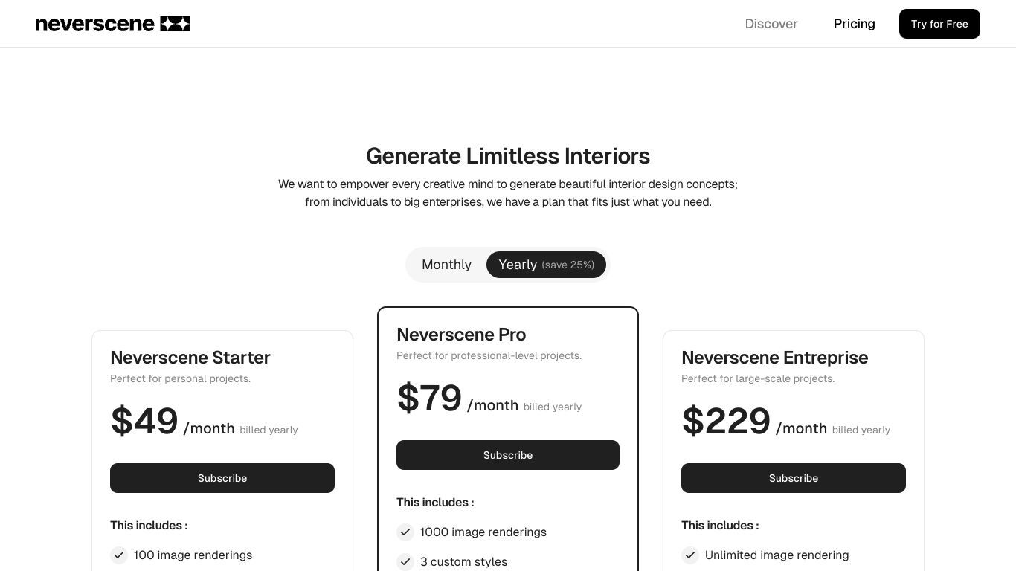Click the Generate Limitless Interiors heading
Image resolution: width=1016 pixels, height=571 pixels.
pos(508,156)
